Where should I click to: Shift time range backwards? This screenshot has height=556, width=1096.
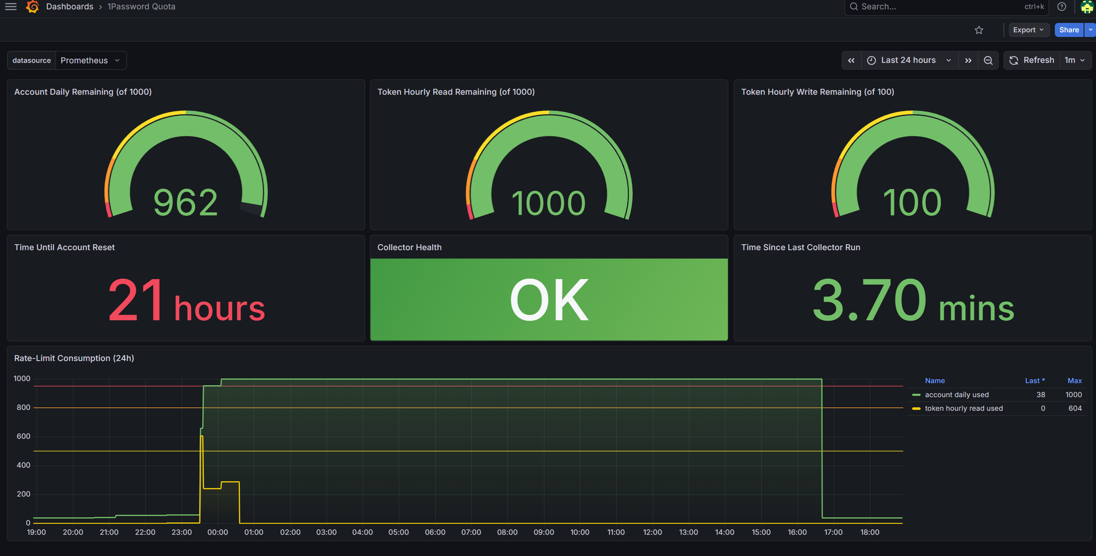851,60
